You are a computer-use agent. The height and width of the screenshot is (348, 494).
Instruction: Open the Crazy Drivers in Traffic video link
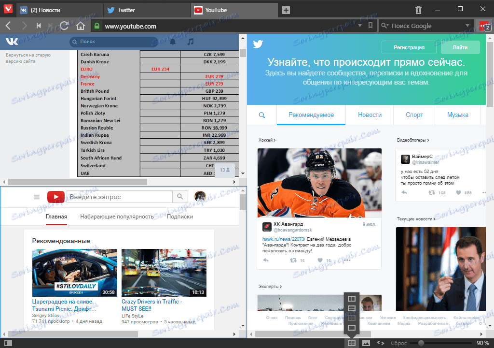point(152,305)
